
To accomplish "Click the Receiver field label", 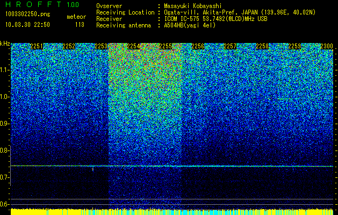I will click(x=109, y=19).
